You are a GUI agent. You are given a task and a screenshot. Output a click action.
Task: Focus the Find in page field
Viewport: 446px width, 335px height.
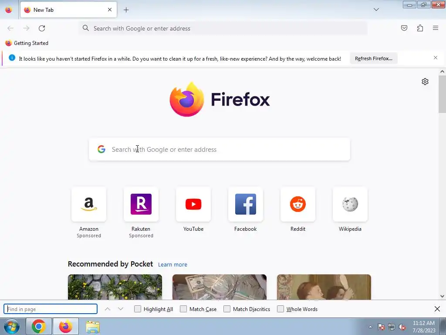[x=51, y=309]
